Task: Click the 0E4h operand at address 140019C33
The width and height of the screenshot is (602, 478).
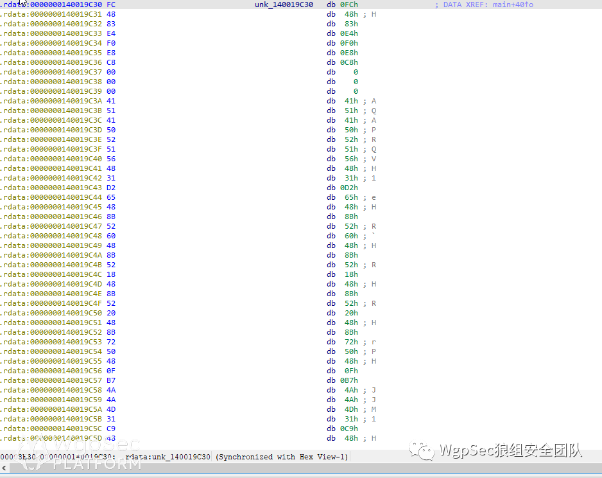Action: [349, 33]
